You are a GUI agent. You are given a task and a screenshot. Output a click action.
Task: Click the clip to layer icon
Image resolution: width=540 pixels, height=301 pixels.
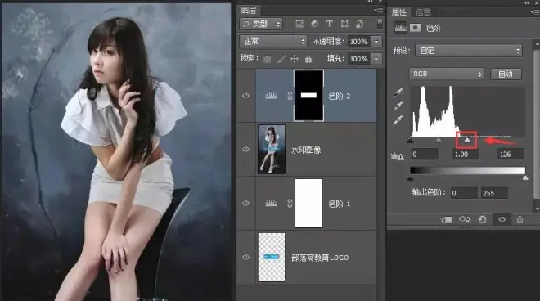tap(446, 219)
